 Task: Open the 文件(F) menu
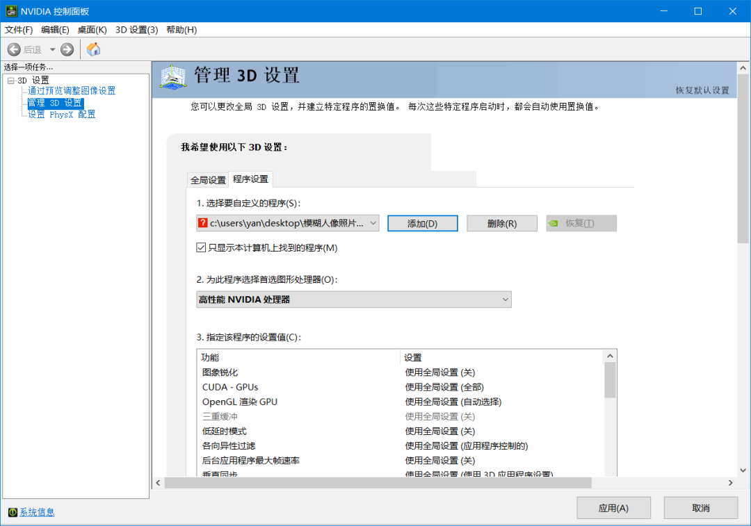[x=19, y=30]
